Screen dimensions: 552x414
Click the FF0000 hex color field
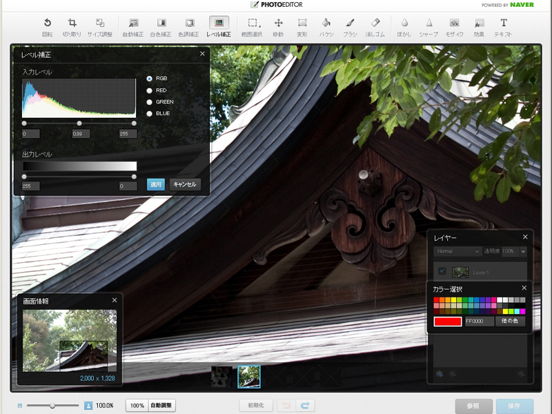[x=479, y=321]
